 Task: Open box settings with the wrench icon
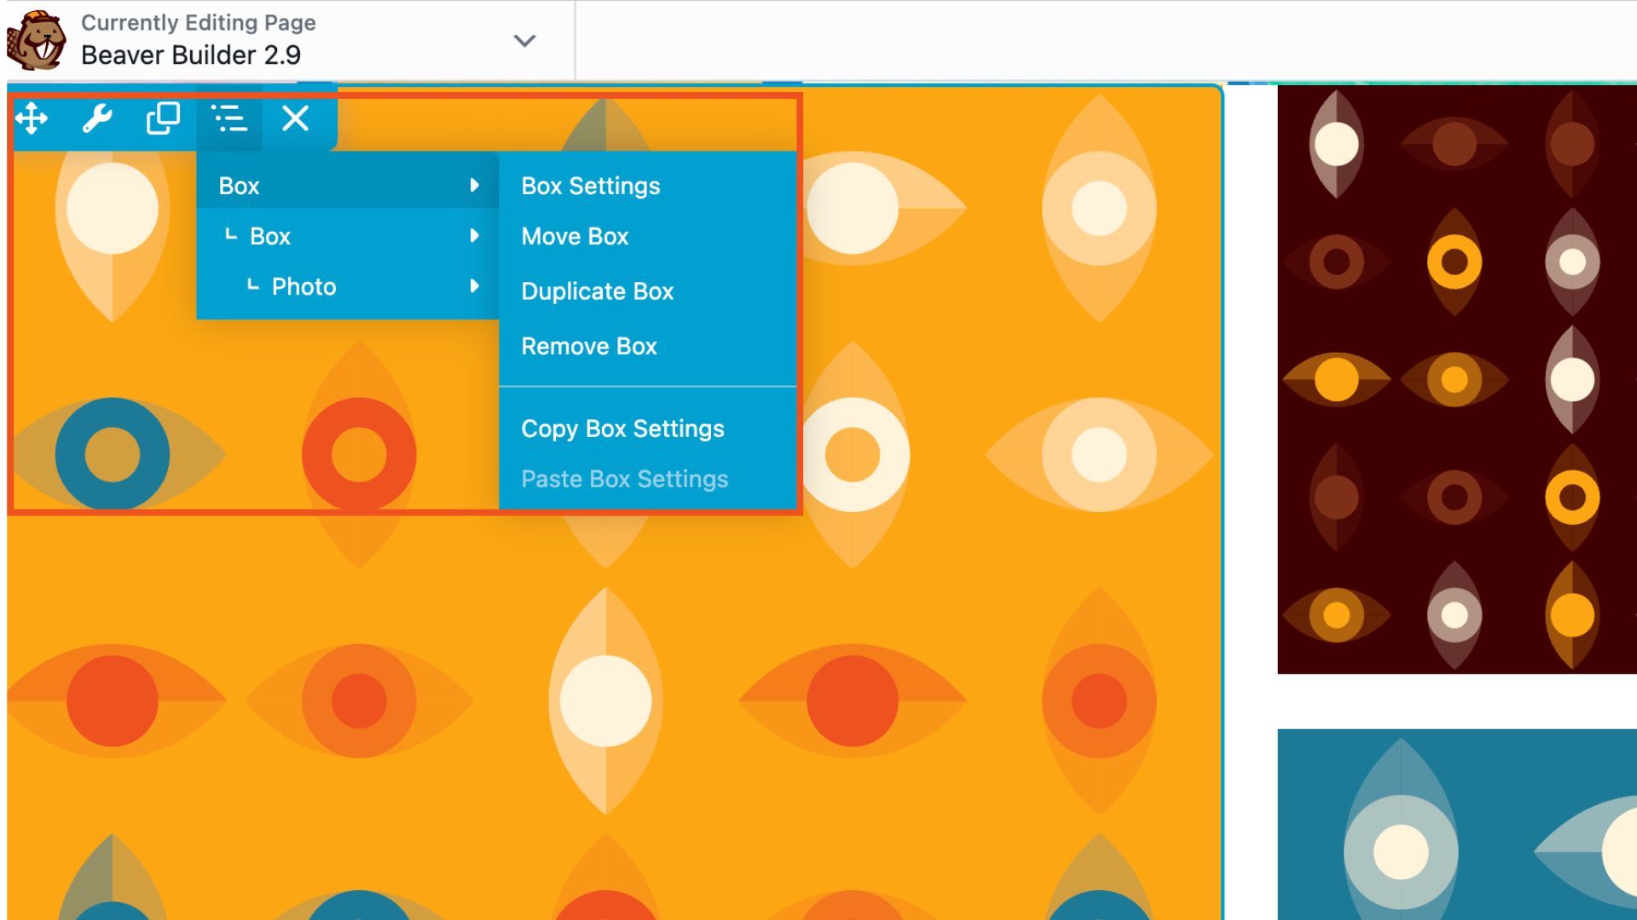97,118
